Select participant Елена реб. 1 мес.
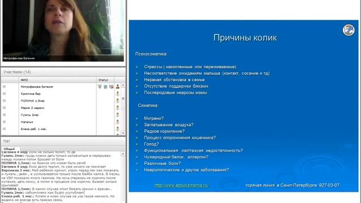This screenshot has width=361, height=203. click(34, 129)
